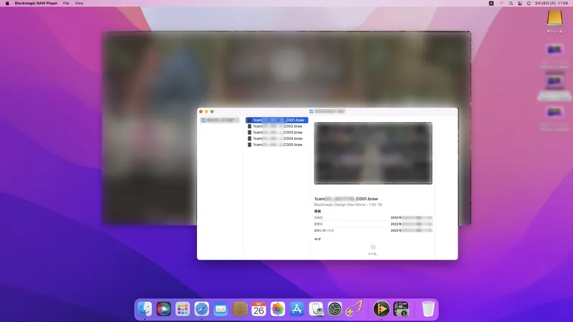Image resolution: width=573 pixels, height=322 pixels.
Task: Open Photos app from the Dock
Action: pos(278,309)
